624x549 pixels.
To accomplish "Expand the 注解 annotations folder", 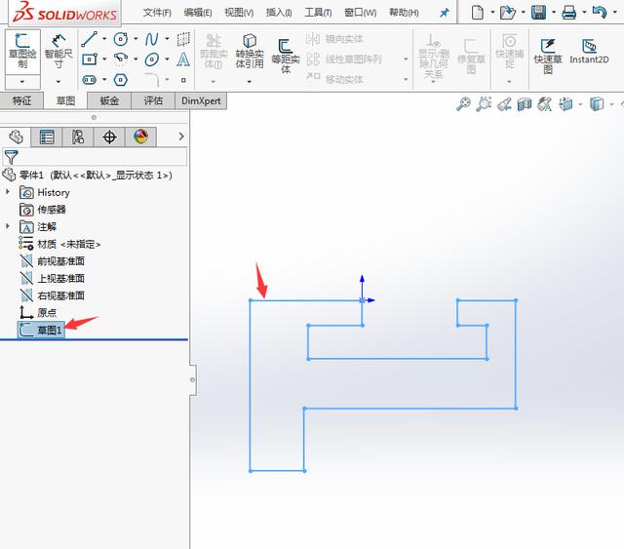I will [x=8, y=226].
